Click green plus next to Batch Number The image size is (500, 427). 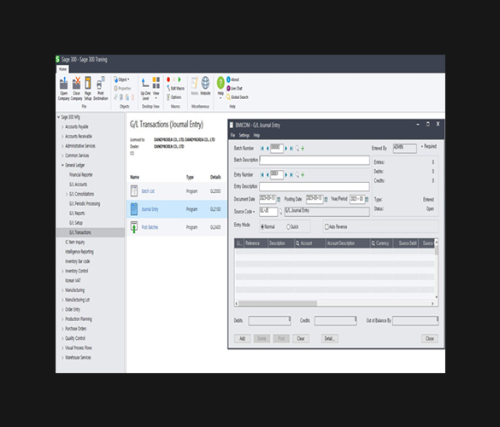303,149
